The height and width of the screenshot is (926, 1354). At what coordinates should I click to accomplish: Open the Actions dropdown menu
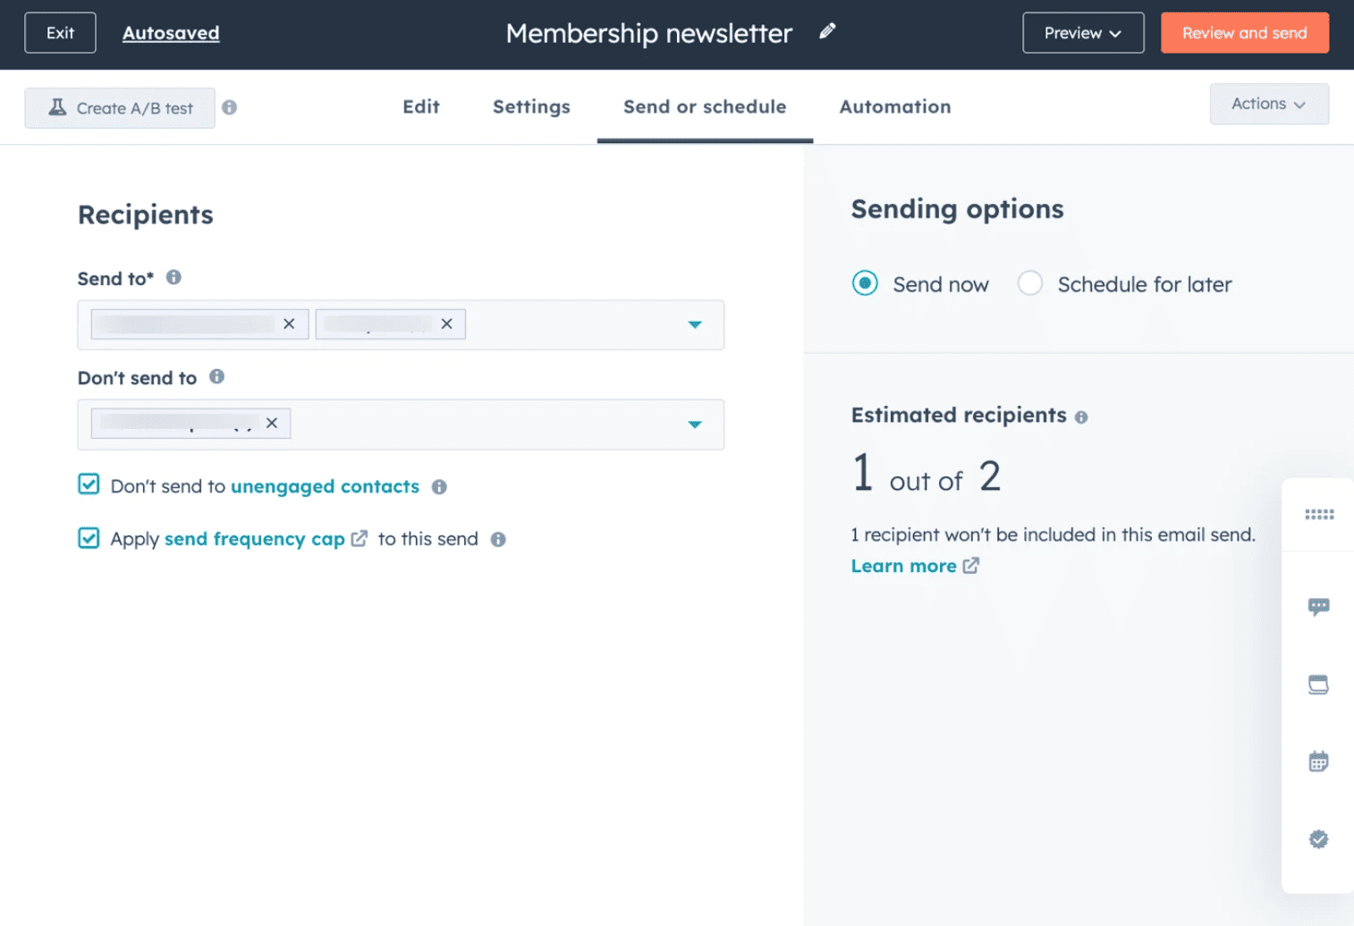coord(1268,104)
